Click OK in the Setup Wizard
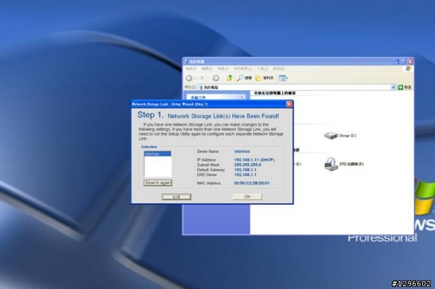Viewport: 435px width, 289px height. (x=247, y=197)
